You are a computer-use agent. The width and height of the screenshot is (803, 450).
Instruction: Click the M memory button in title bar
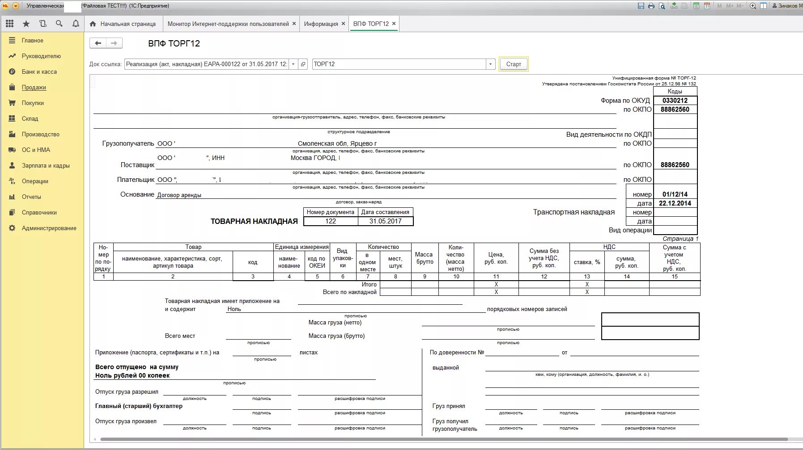[719, 6]
